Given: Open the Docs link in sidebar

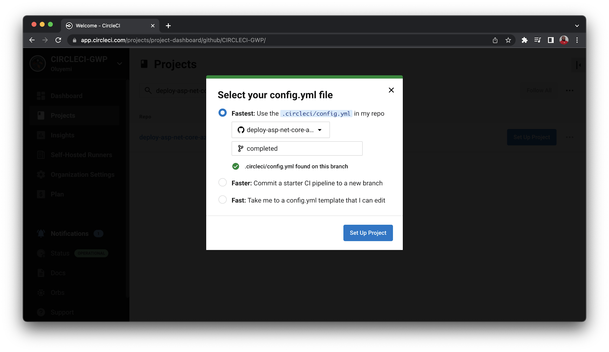Looking at the screenshot, I should pyautogui.click(x=58, y=273).
